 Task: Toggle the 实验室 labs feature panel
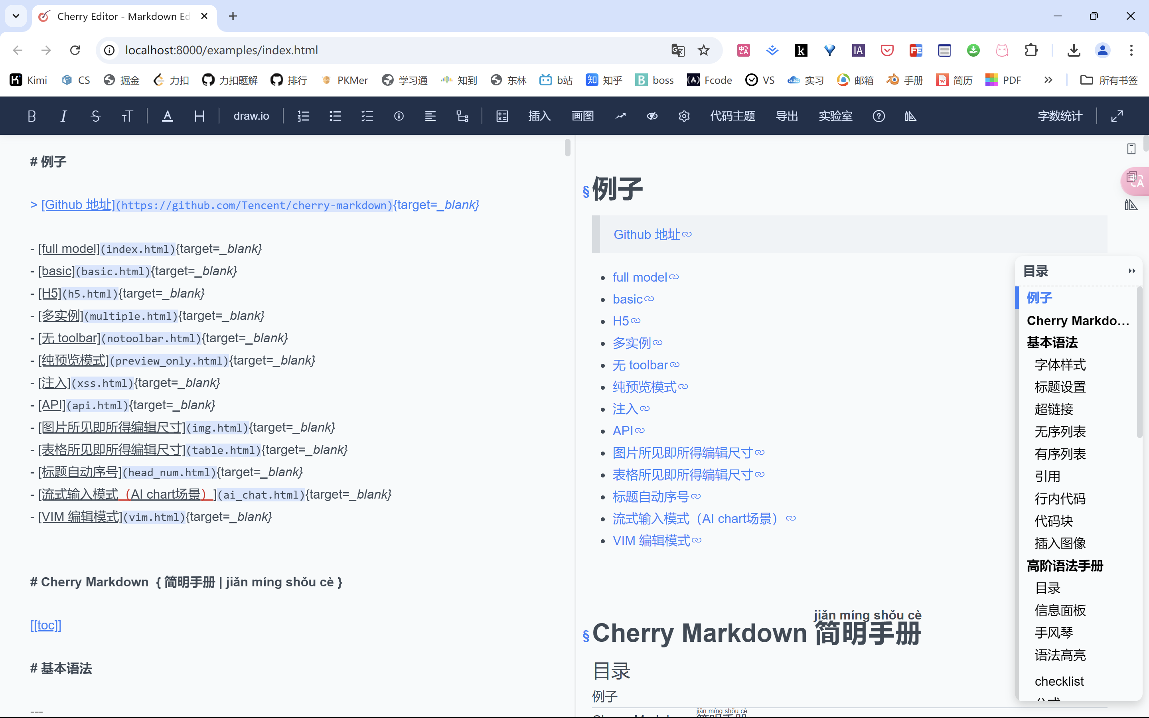pyautogui.click(x=835, y=116)
